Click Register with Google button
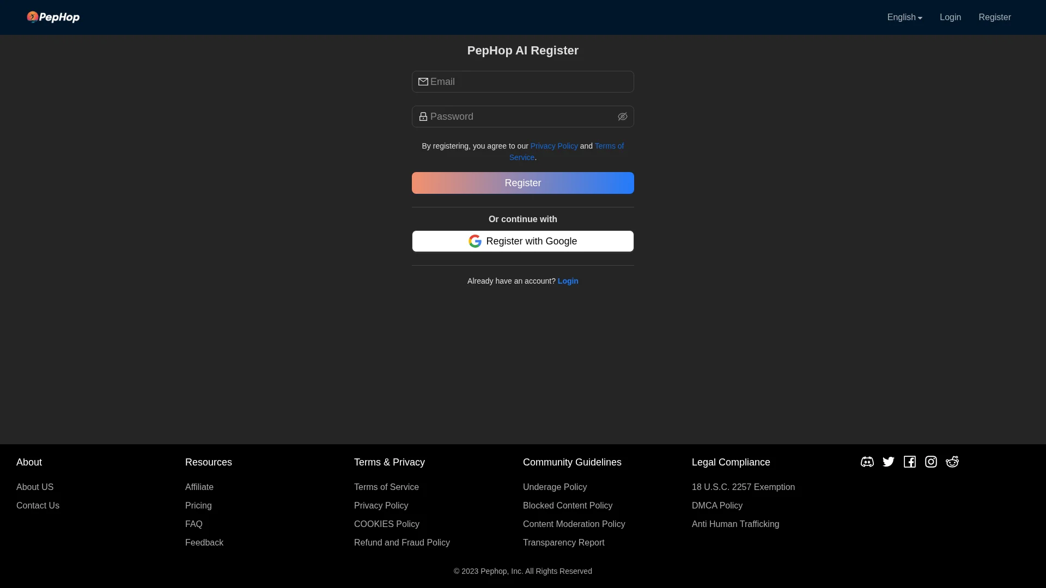 [523, 241]
